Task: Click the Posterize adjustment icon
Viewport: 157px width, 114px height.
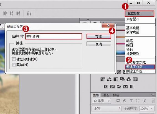Action: [112, 87]
